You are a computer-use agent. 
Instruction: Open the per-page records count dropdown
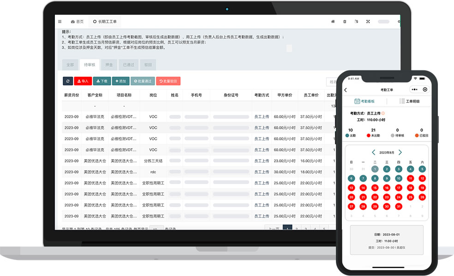click(x=157, y=229)
